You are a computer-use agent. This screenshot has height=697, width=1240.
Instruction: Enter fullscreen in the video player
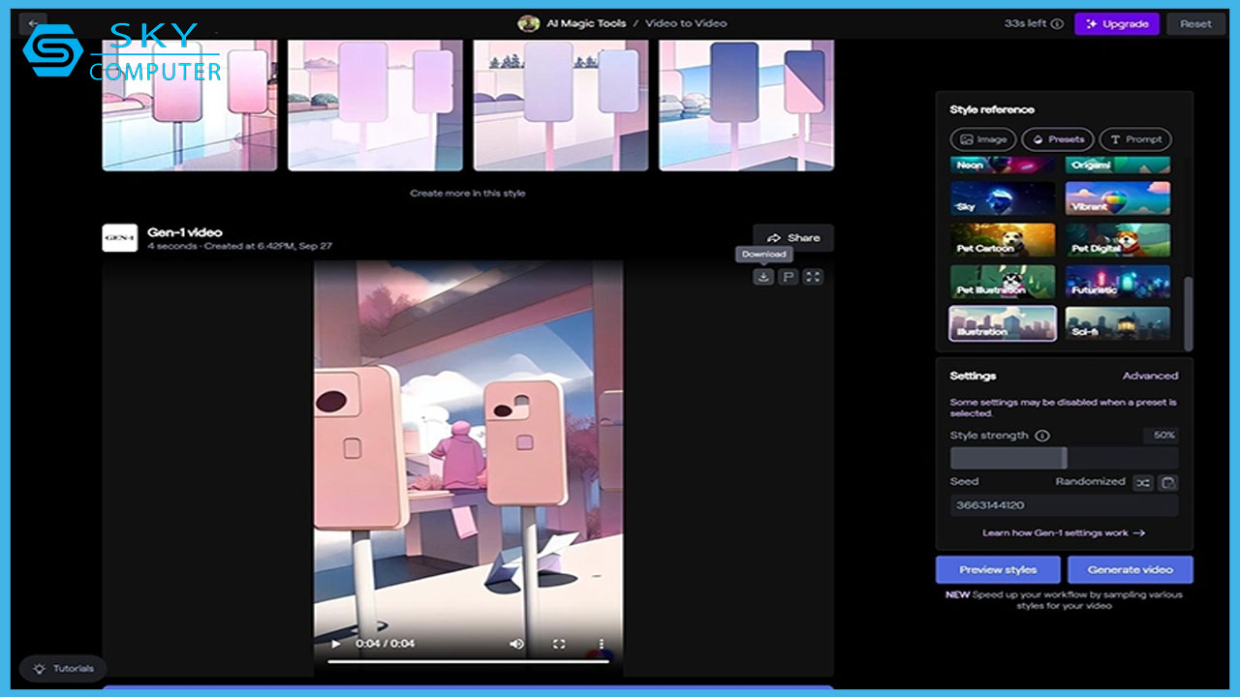(x=559, y=644)
